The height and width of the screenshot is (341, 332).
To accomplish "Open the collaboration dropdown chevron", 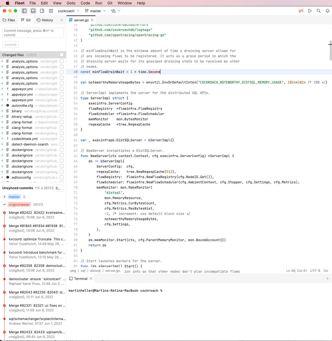I will (119, 11).
